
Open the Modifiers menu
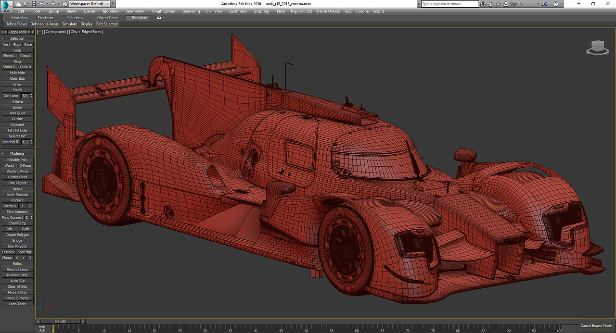tap(110, 11)
